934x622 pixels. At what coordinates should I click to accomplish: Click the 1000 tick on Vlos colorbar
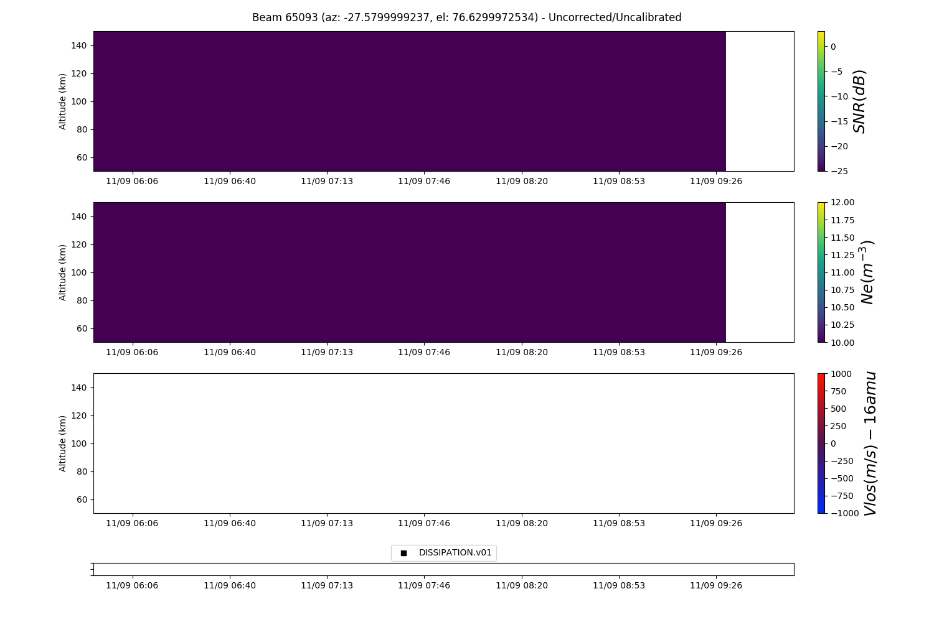[x=841, y=374]
